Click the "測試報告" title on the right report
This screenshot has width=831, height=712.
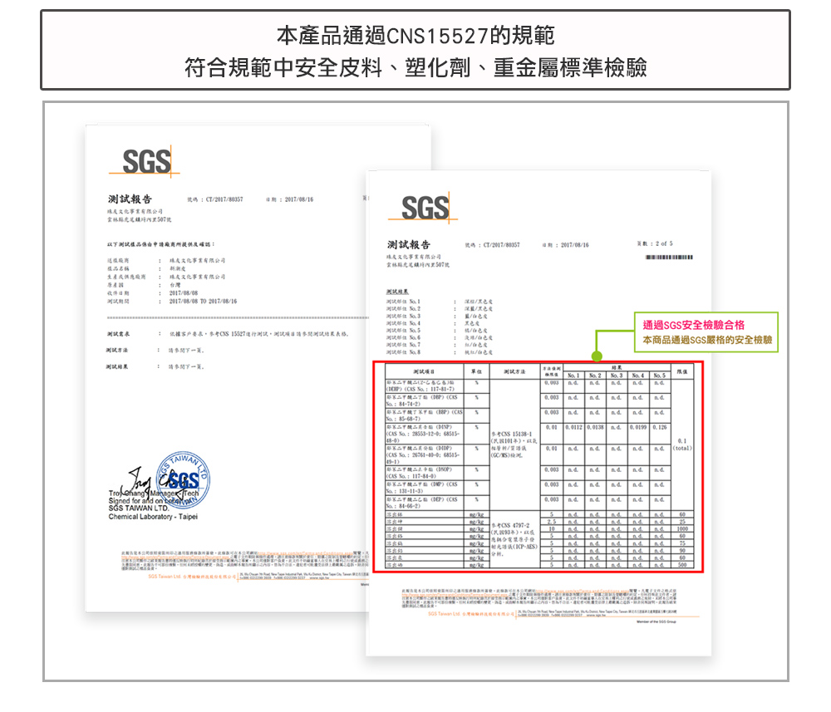coord(409,245)
